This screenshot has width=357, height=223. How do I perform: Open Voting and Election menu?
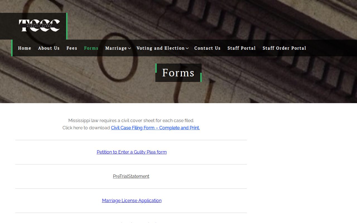click(161, 48)
